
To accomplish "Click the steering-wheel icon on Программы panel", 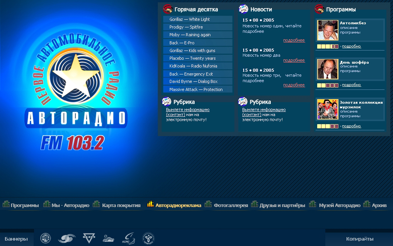I will click(320, 9).
